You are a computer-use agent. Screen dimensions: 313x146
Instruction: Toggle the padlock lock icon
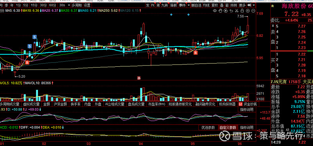242,11
